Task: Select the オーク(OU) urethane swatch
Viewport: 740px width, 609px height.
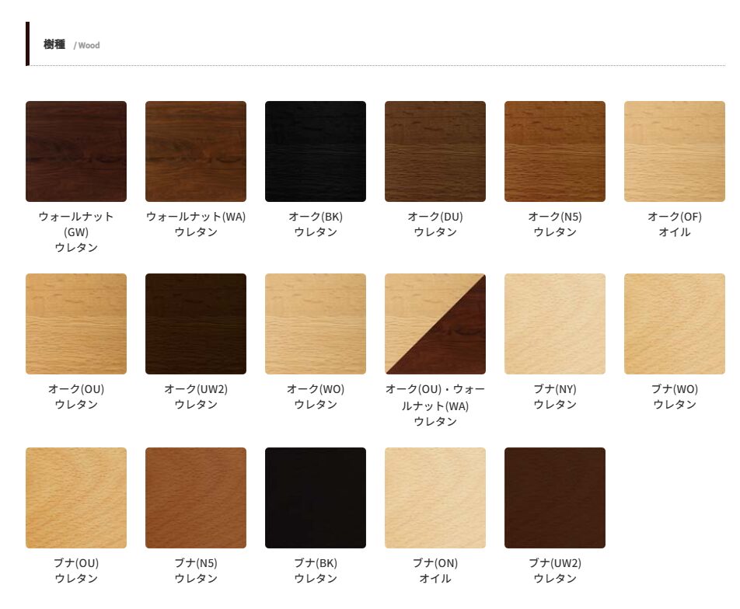Action: click(76, 324)
